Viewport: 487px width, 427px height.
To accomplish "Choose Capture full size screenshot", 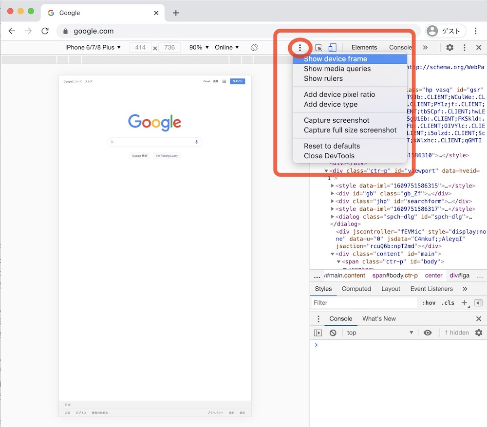I will (350, 130).
